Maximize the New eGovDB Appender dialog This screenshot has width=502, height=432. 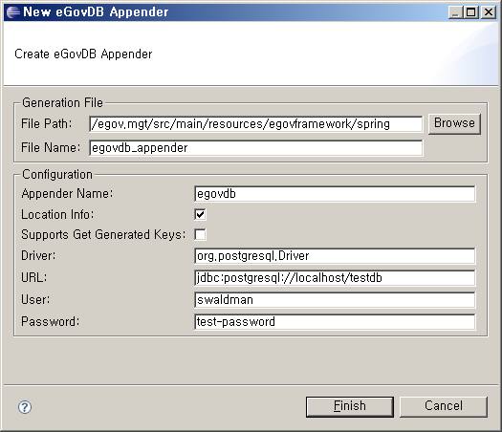pos(471,12)
